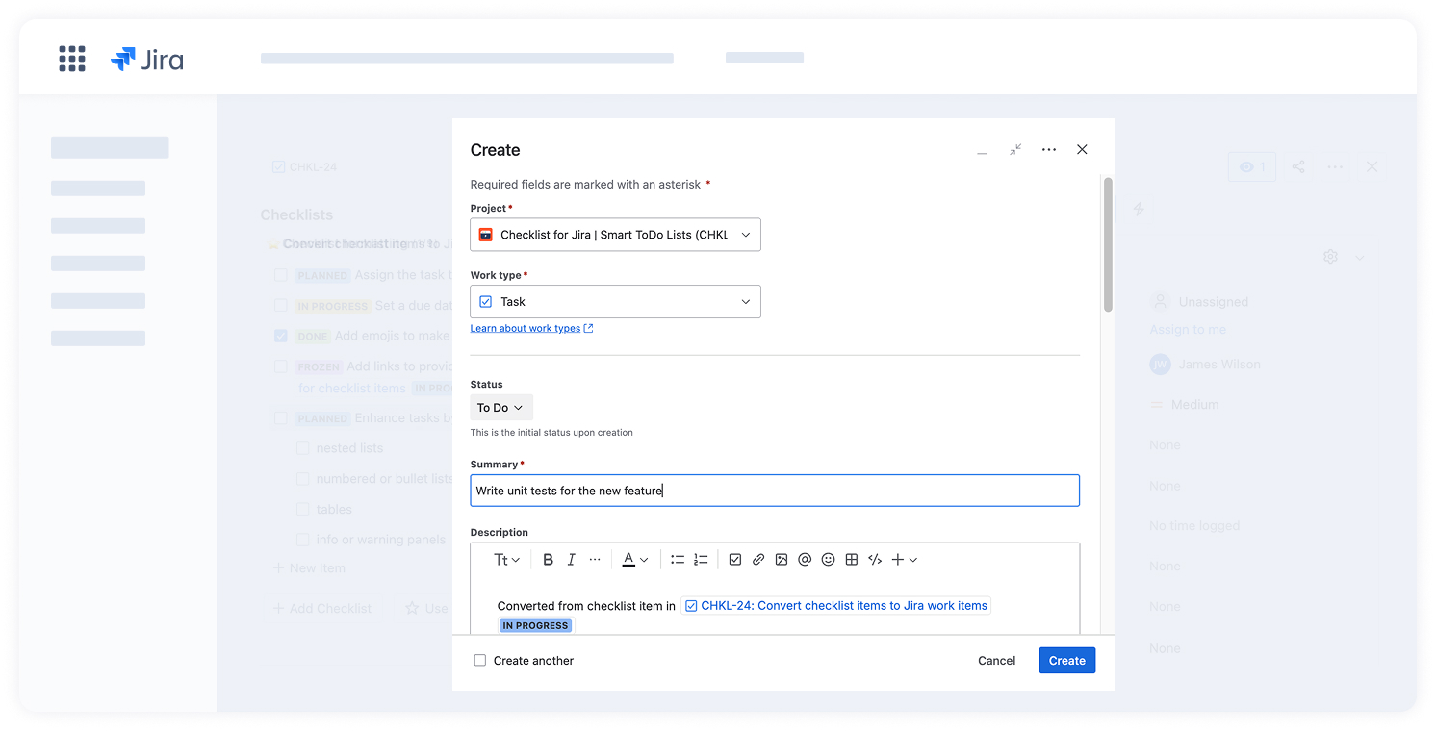Open the app switcher grid icon
Screen dimensions: 1436x731
pos(72,59)
